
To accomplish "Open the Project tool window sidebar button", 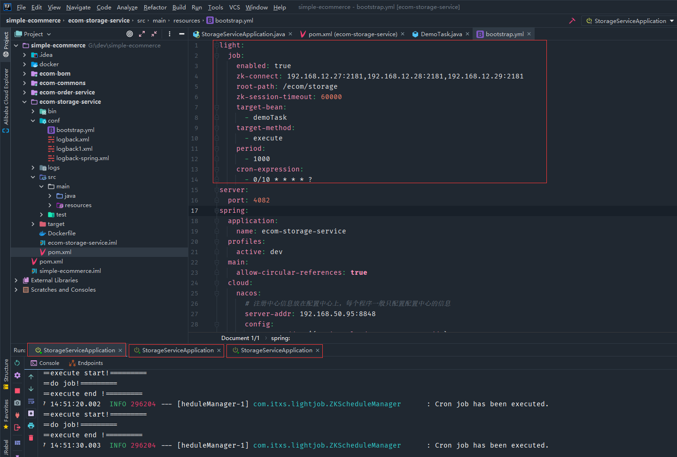I will pos(6,44).
